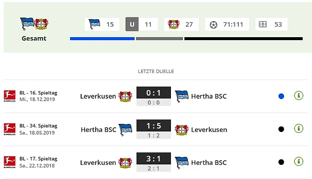This screenshot has height=179, width=312.
Task: Click Bundesliga logo of 17. Spieltag row
Action: coord(9,162)
